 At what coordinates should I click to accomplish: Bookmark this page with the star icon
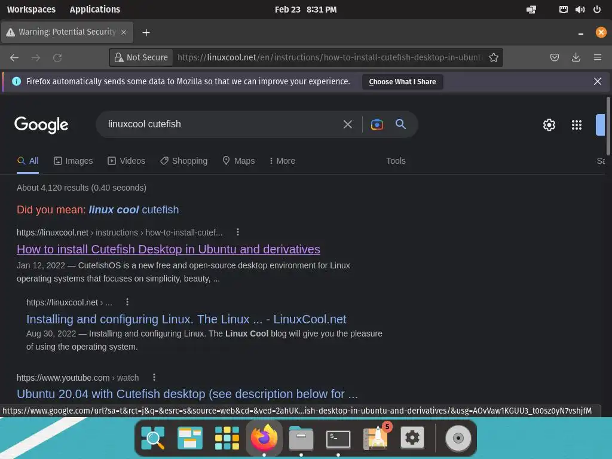coord(493,57)
